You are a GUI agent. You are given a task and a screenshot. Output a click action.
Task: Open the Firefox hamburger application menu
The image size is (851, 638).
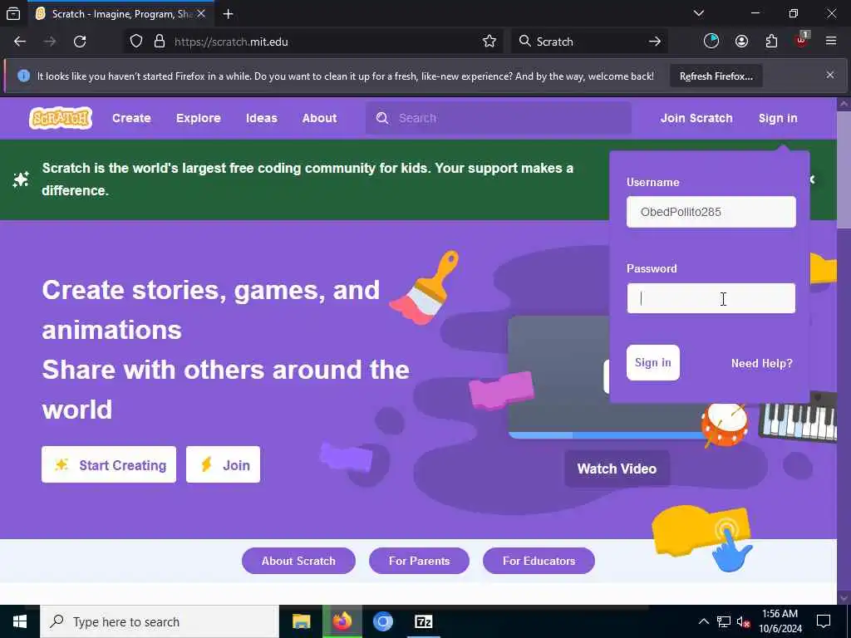click(831, 42)
